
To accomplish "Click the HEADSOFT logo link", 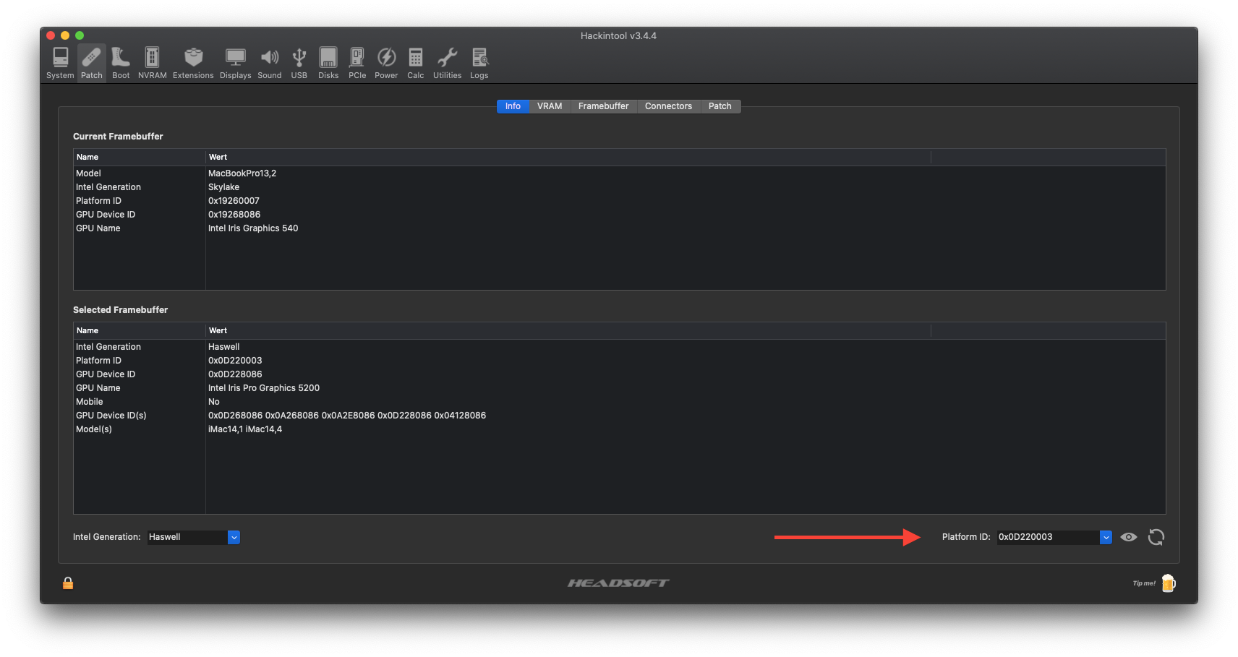I will click(618, 583).
